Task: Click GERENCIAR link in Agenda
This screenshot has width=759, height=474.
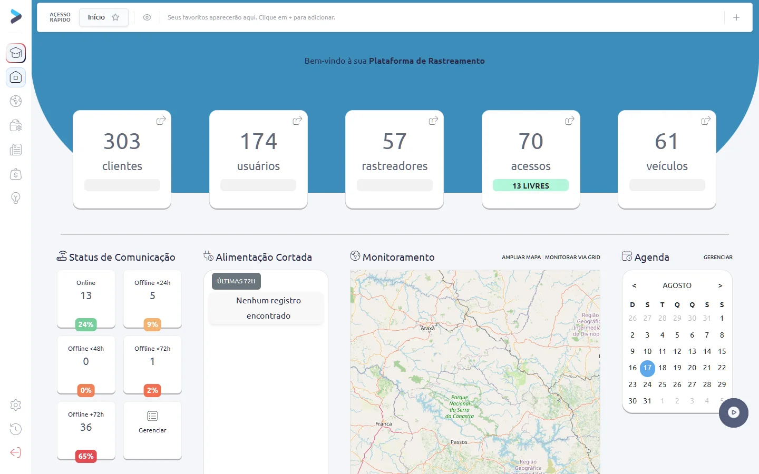Action: pos(718,258)
